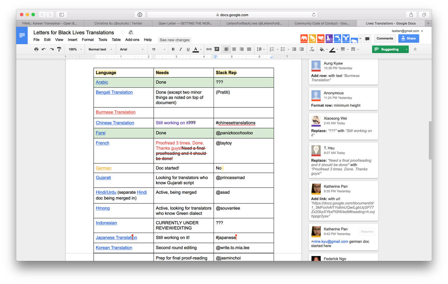Open the Korean Translation link
The height and width of the screenshot is (284, 448).
coord(114,247)
